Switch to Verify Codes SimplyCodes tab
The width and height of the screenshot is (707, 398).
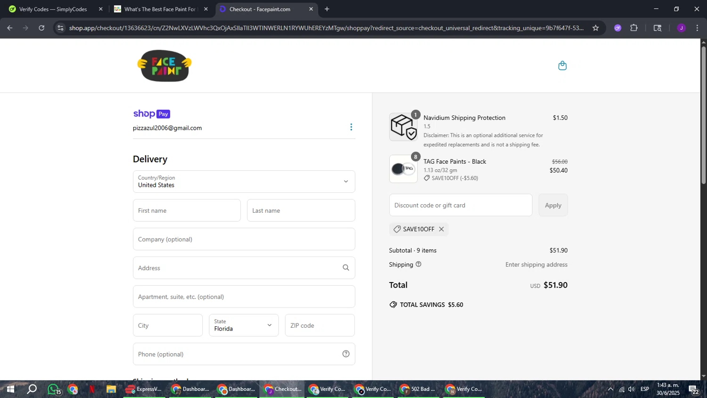(x=53, y=9)
